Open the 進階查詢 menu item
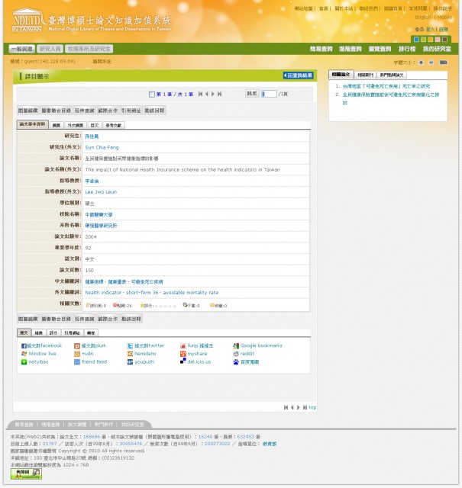Image resolution: width=462 pixels, height=488 pixels. (x=351, y=49)
